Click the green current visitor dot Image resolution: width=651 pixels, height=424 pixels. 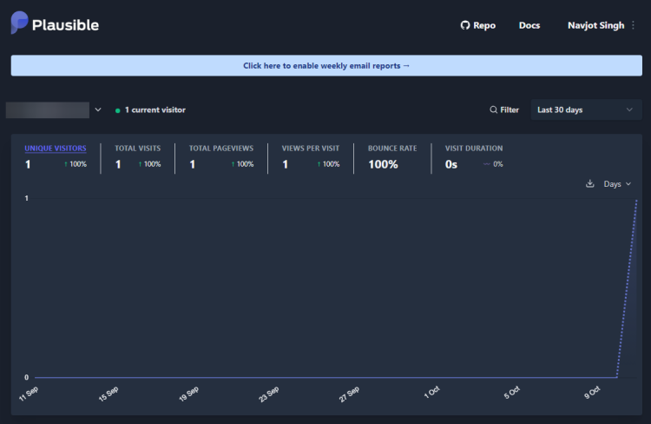pos(117,110)
